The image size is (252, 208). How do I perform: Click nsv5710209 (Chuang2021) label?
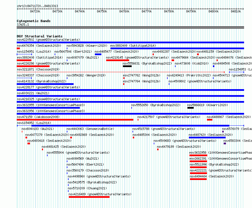87,188
